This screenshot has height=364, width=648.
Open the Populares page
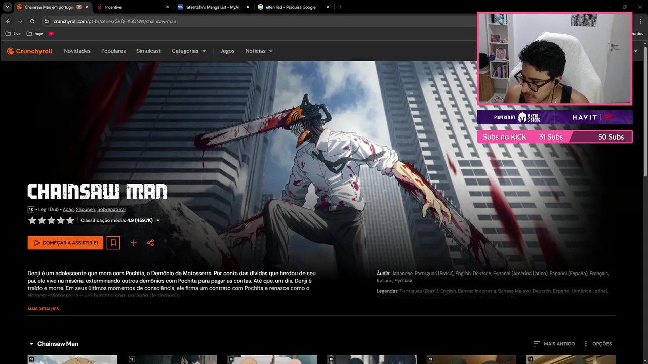tap(113, 51)
